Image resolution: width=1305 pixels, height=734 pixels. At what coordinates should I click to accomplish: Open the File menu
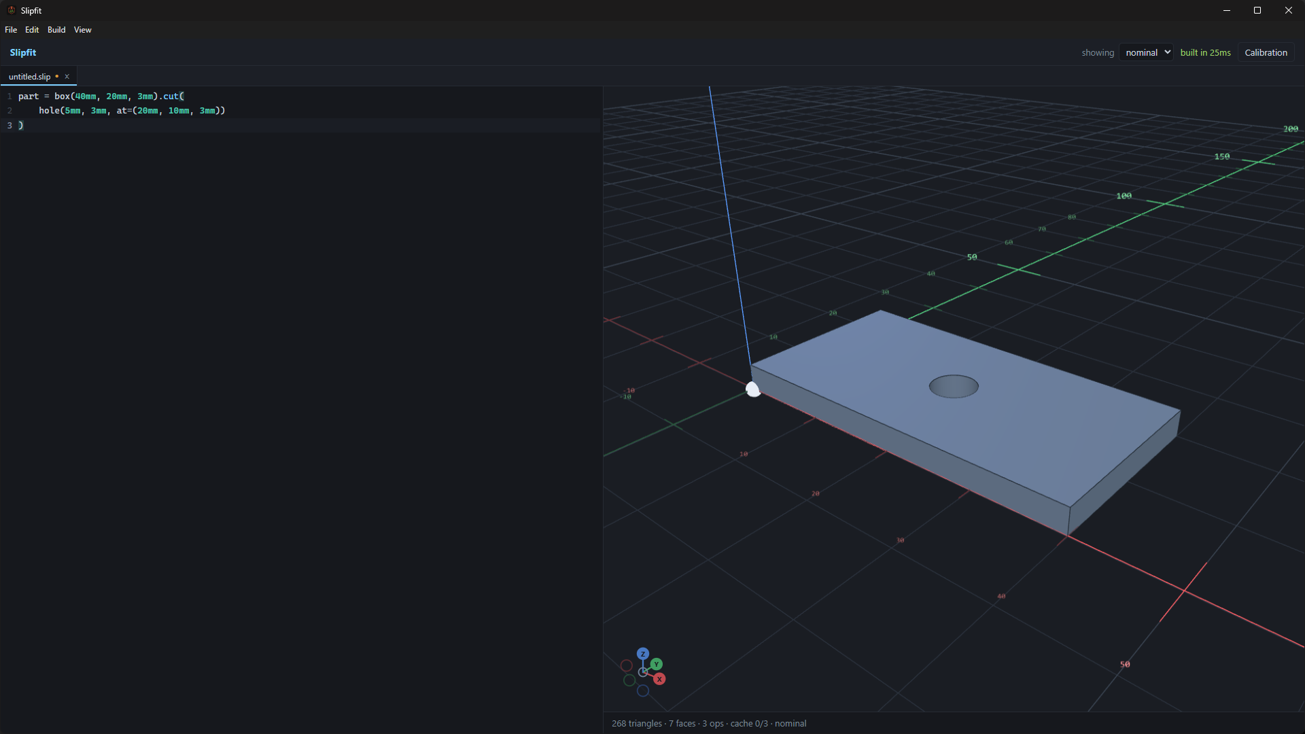pos(11,30)
